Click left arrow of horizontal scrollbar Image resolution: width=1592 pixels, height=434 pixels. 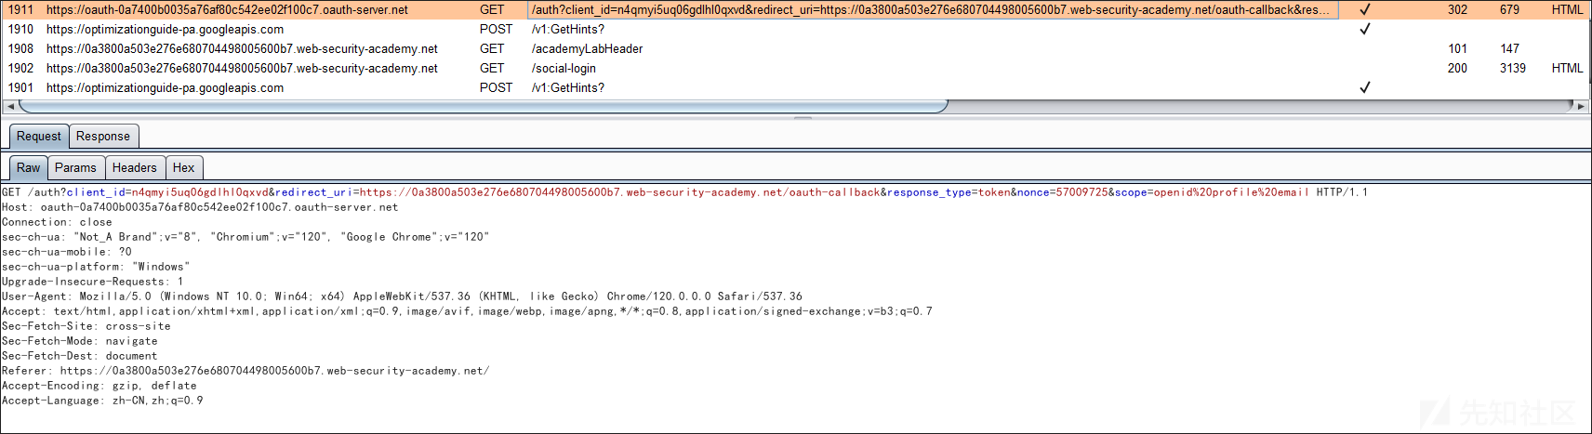click(10, 106)
